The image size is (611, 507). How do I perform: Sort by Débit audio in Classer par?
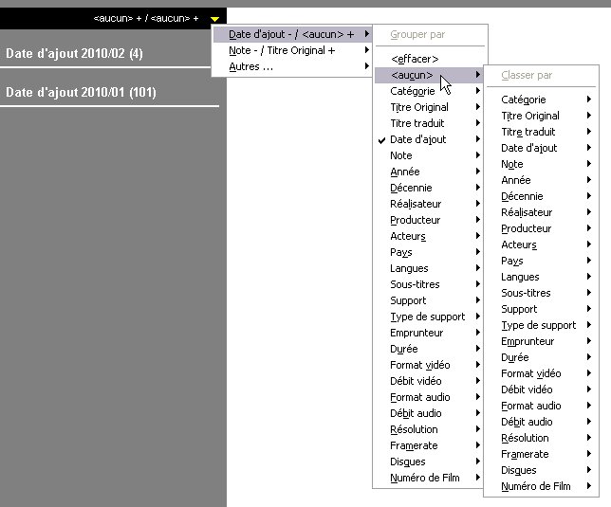(541, 422)
